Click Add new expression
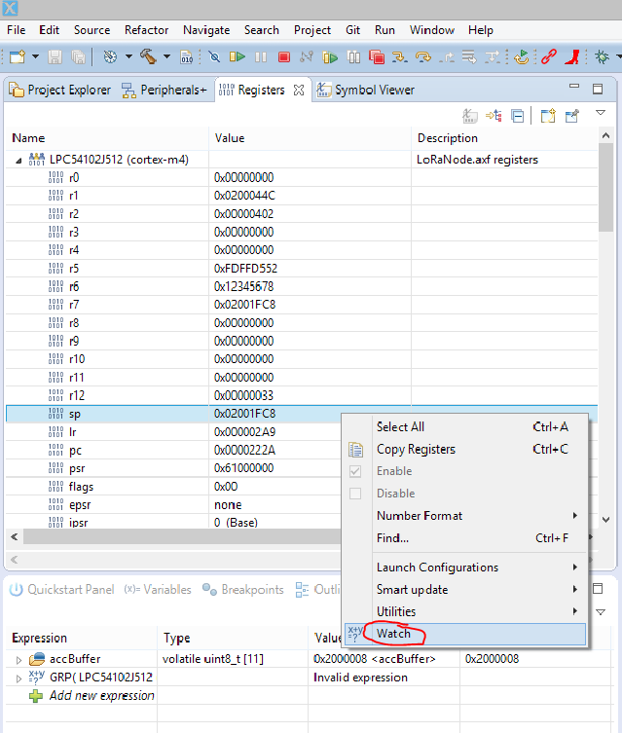 point(101,696)
